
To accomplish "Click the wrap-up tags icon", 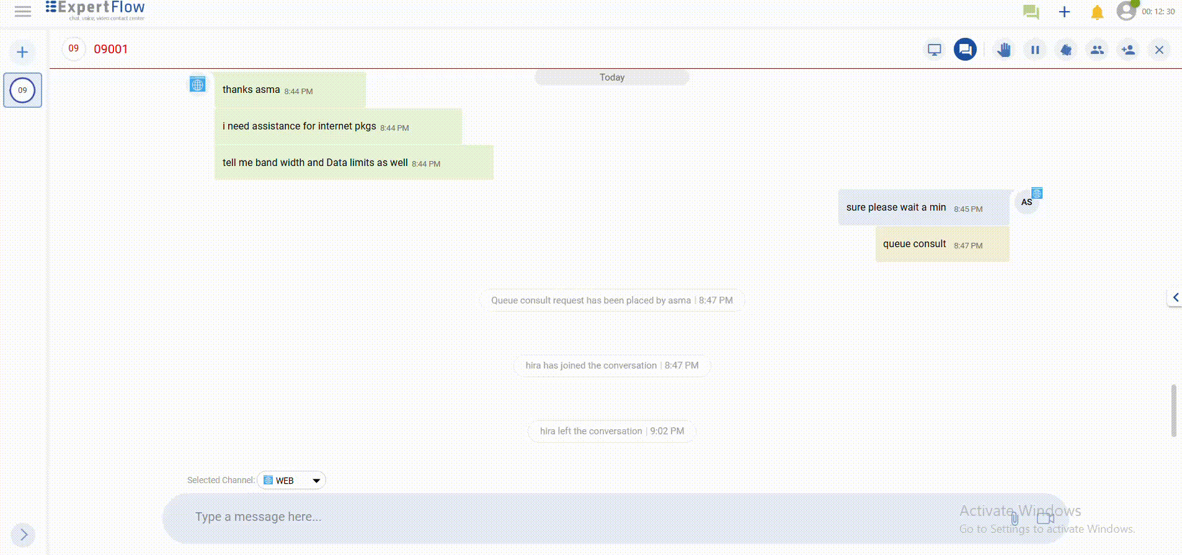I will click(1066, 50).
